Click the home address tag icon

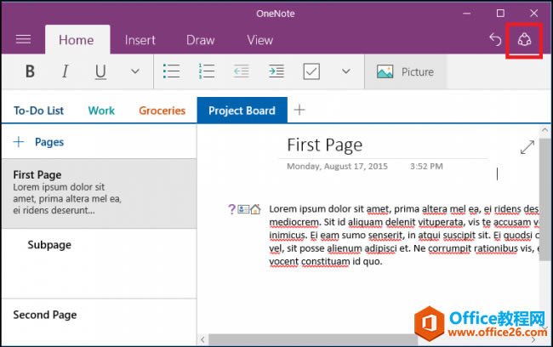(255, 209)
